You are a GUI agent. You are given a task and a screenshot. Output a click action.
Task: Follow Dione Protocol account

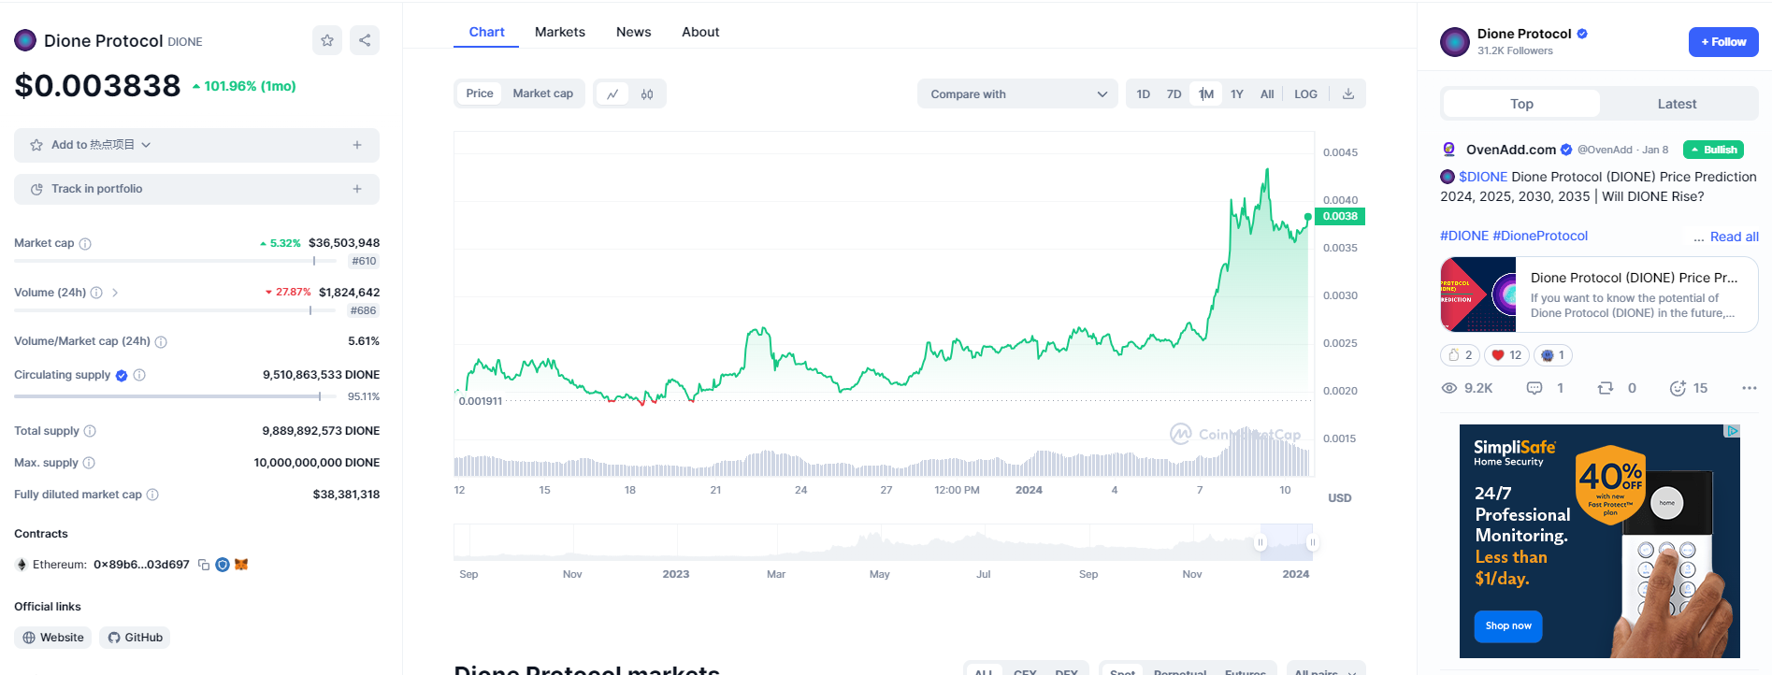click(x=1723, y=42)
